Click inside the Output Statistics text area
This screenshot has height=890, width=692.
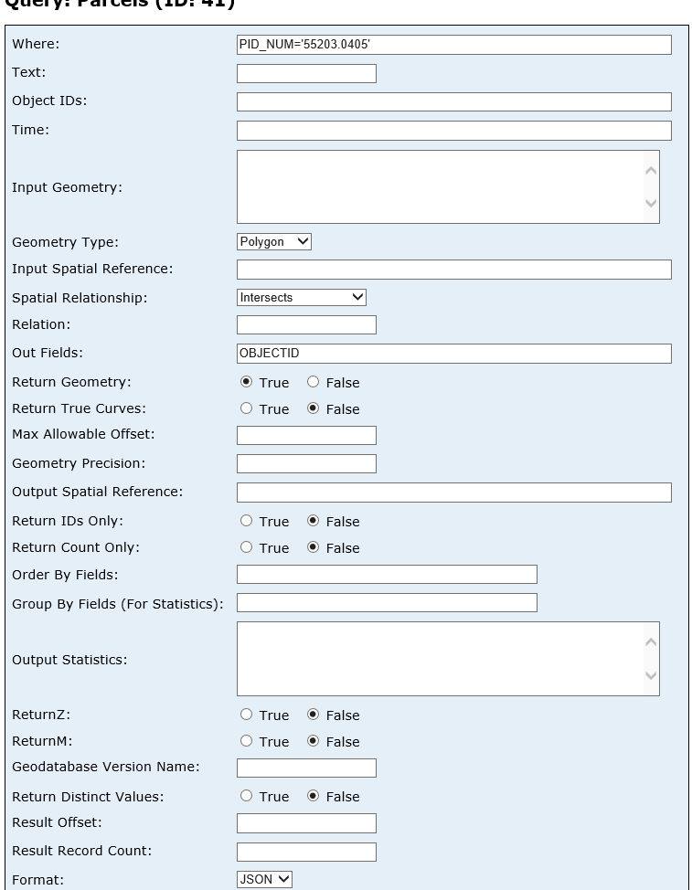(440, 659)
